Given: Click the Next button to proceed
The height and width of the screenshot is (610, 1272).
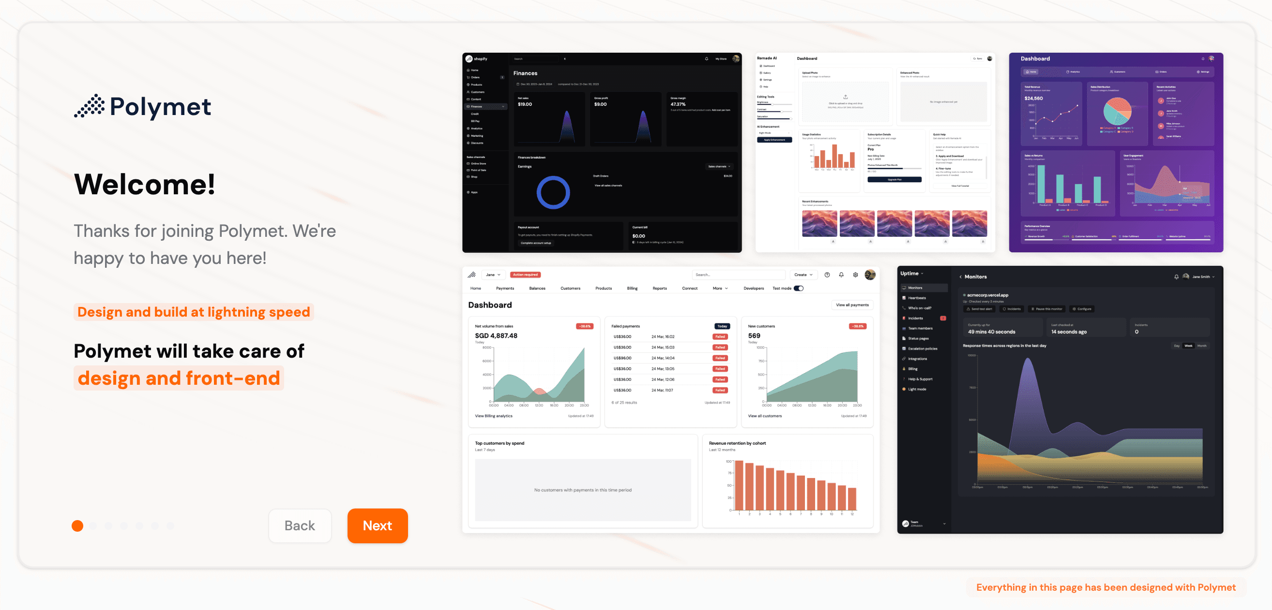Looking at the screenshot, I should click(377, 525).
